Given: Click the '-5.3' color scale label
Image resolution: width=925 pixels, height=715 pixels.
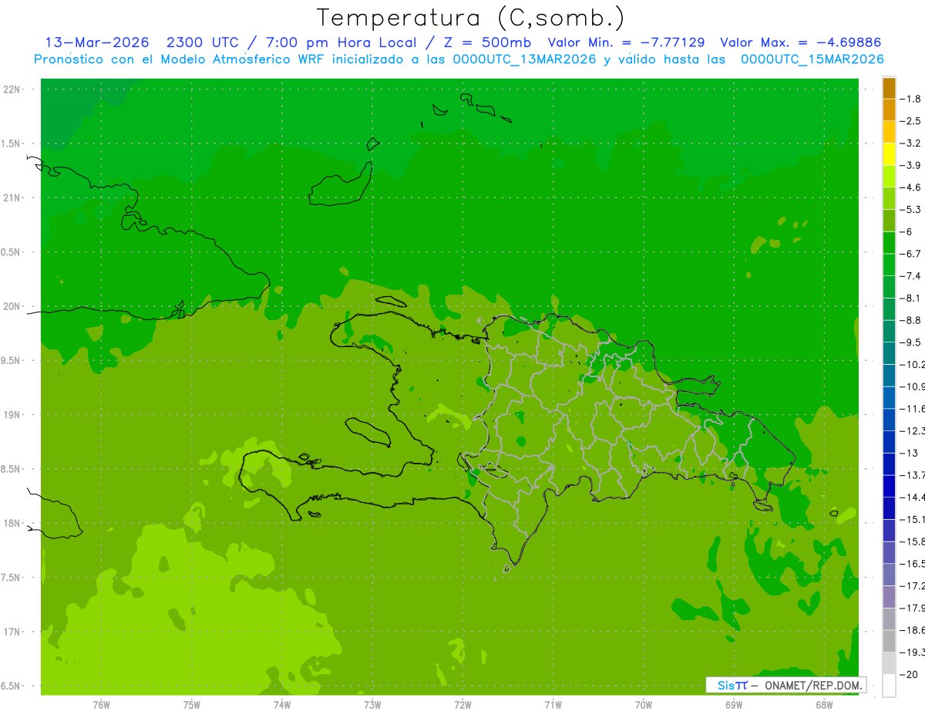Looking at the screenshot, I should coord(912,209).
